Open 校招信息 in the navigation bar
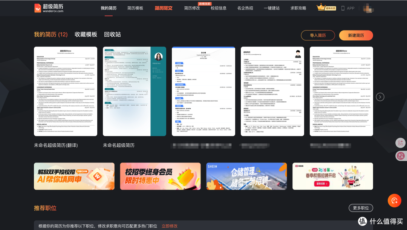Viewport: 407px width, 230px height. (x=219, y=8)
